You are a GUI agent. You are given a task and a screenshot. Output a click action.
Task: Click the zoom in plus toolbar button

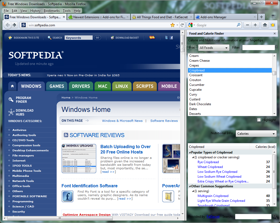point(255,25)
